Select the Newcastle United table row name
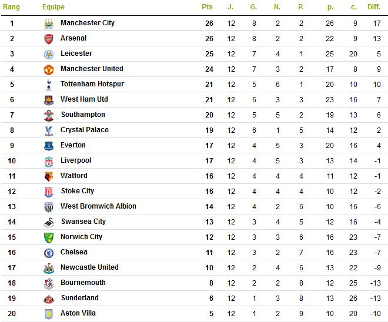The width and height of the screenshot is (388, 322). point(89,267)
